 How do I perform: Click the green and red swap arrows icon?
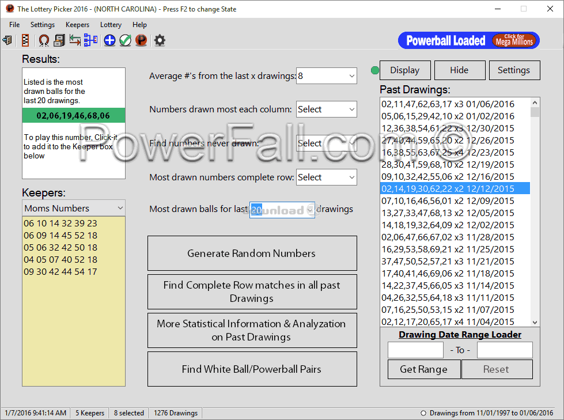tap(75, 40)
